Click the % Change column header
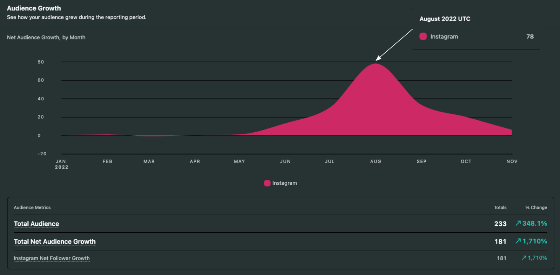Viewport: 560px width, 275px height. [x=536, y=207]
